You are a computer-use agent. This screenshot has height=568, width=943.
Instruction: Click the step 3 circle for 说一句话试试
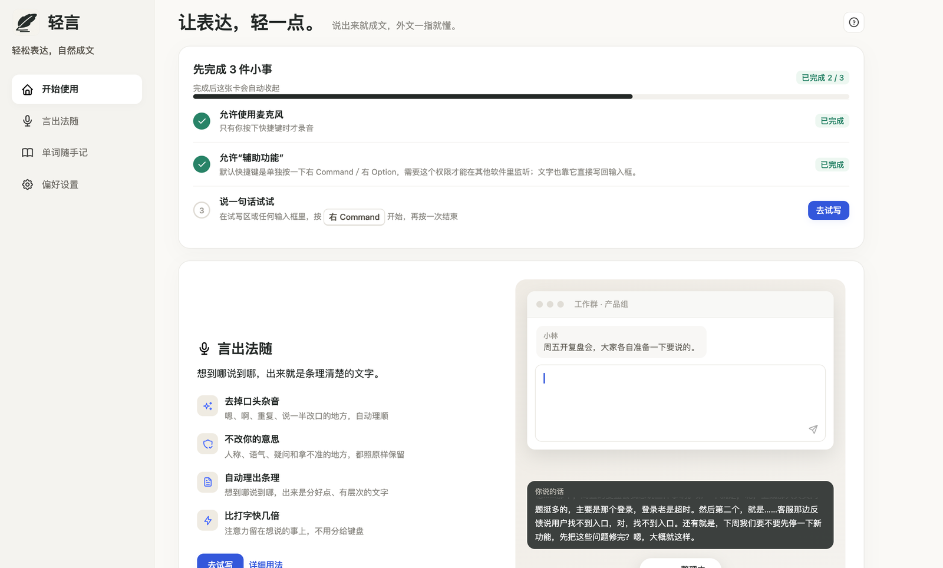pyautogui.click(x=202, y=210)
